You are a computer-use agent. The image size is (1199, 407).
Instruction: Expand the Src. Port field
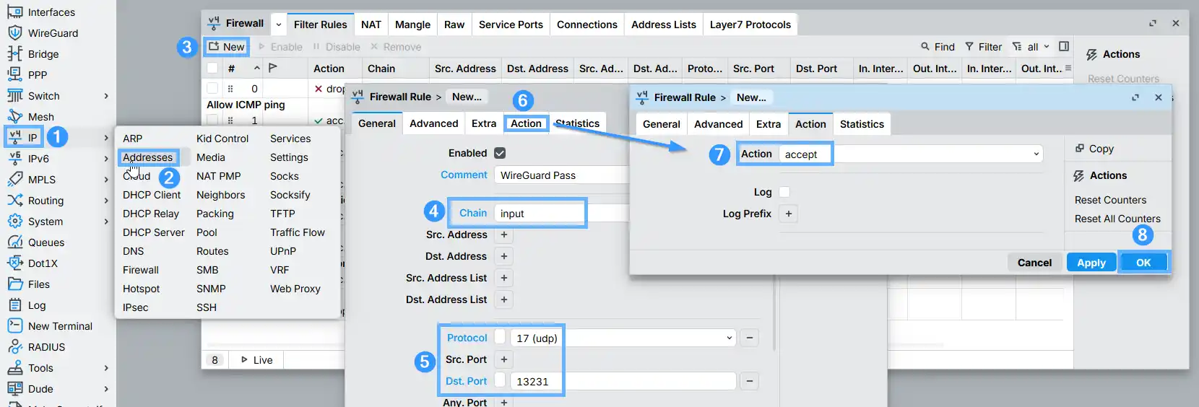[504, 359]
